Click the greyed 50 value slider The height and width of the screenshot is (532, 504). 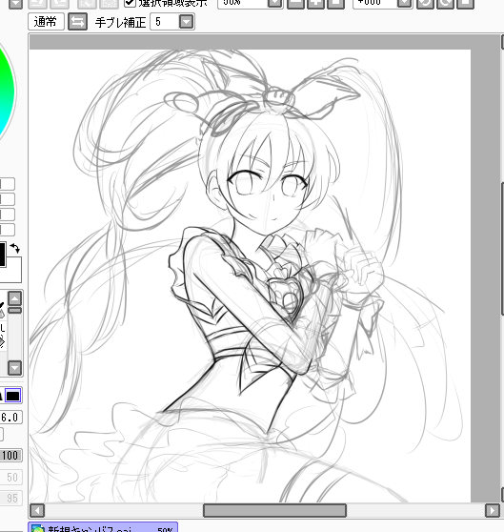click(10, 477)
